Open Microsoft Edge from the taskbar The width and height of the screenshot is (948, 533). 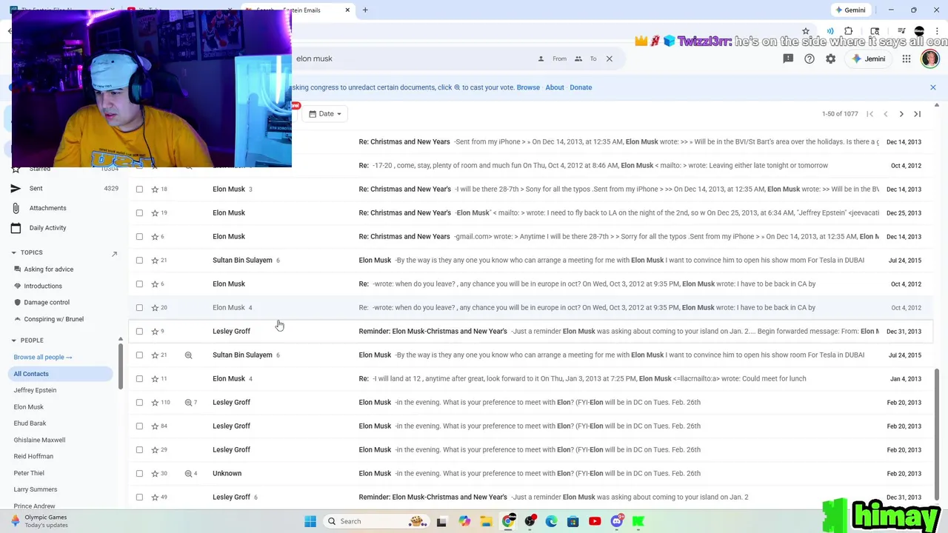coord(551,521)
